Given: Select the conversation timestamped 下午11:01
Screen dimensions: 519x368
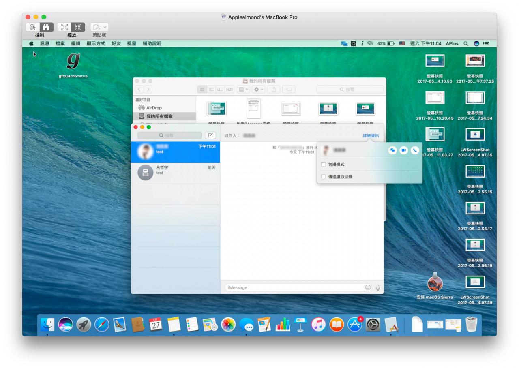Looking at the screenshot, I should click(176, 152).
